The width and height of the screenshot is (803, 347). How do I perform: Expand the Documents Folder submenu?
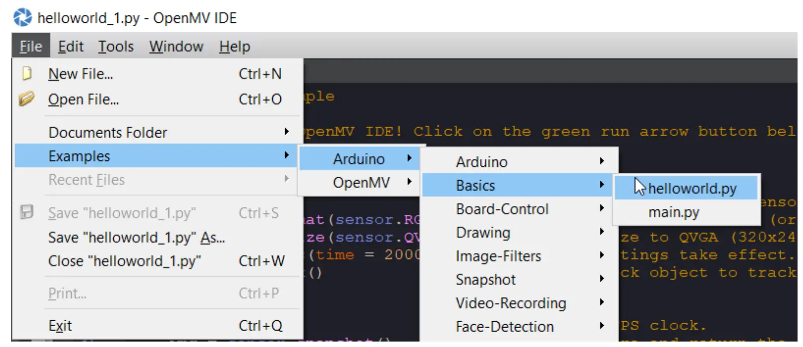[x=159, y=133]
